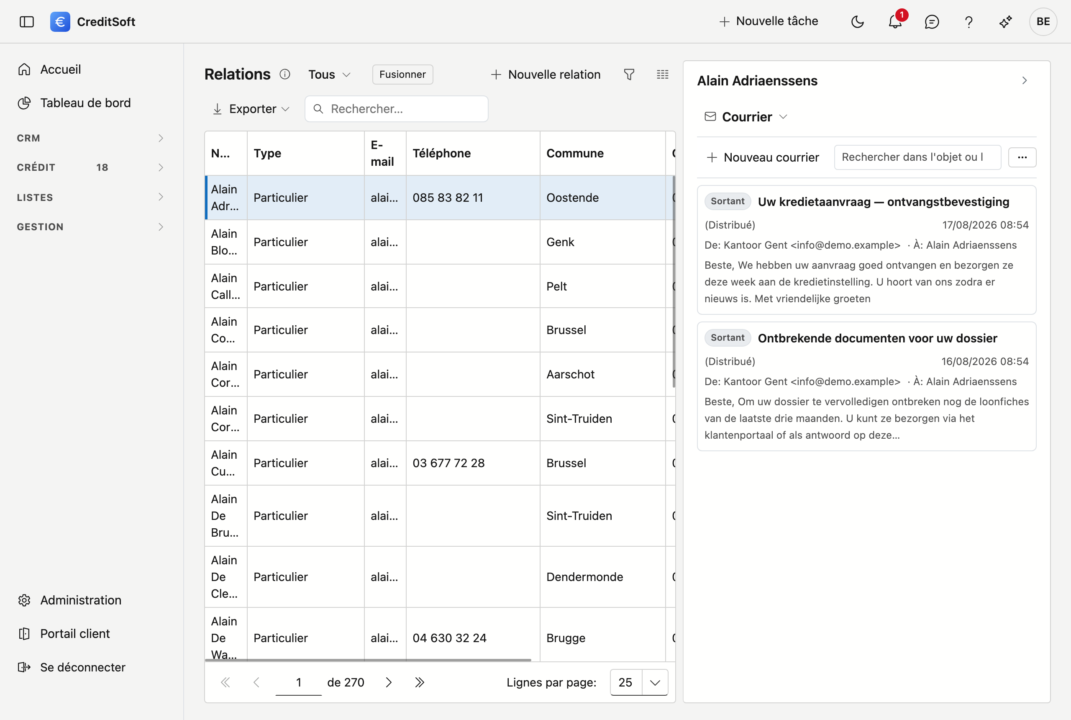This screenshot has height=720, width=1071.
Task: Expand the GESTION section
Action: (x=90, y=227)
